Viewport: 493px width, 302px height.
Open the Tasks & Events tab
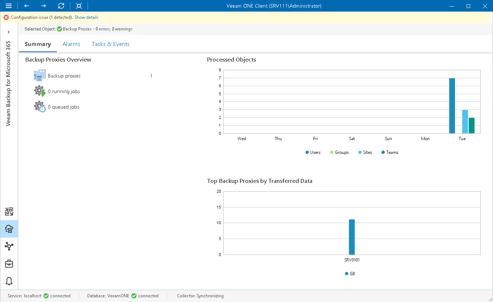tap(110, 44)
